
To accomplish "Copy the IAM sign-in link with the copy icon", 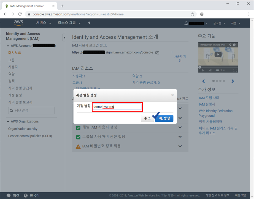I will (157, 53).
